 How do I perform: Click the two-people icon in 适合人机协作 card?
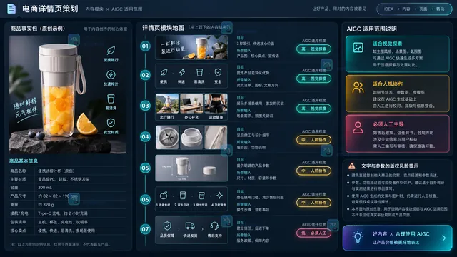click(358, 87)
